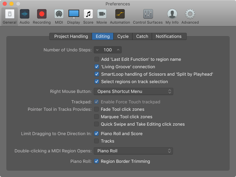Viewport: 236px width, 177px height.
Task: Open the Movie preferences pane
Action: click(x=102, y=17)
